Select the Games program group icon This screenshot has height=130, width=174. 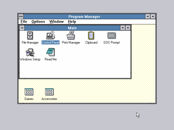coord(29,92)
